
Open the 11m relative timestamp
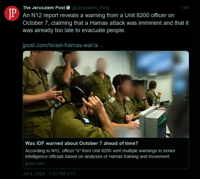tap(185, 8)
